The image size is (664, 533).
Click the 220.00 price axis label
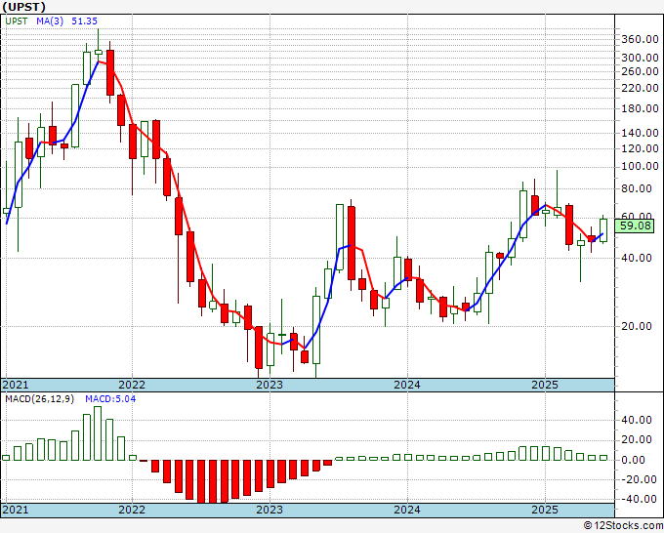(640, 88)
